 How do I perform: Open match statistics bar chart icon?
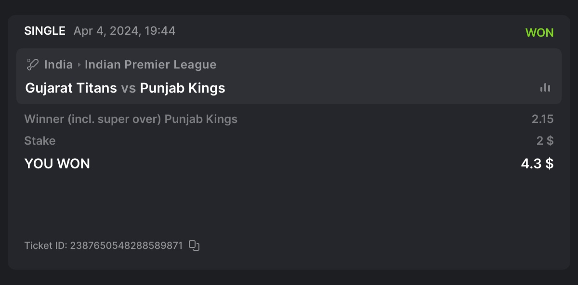coord(545,88)
